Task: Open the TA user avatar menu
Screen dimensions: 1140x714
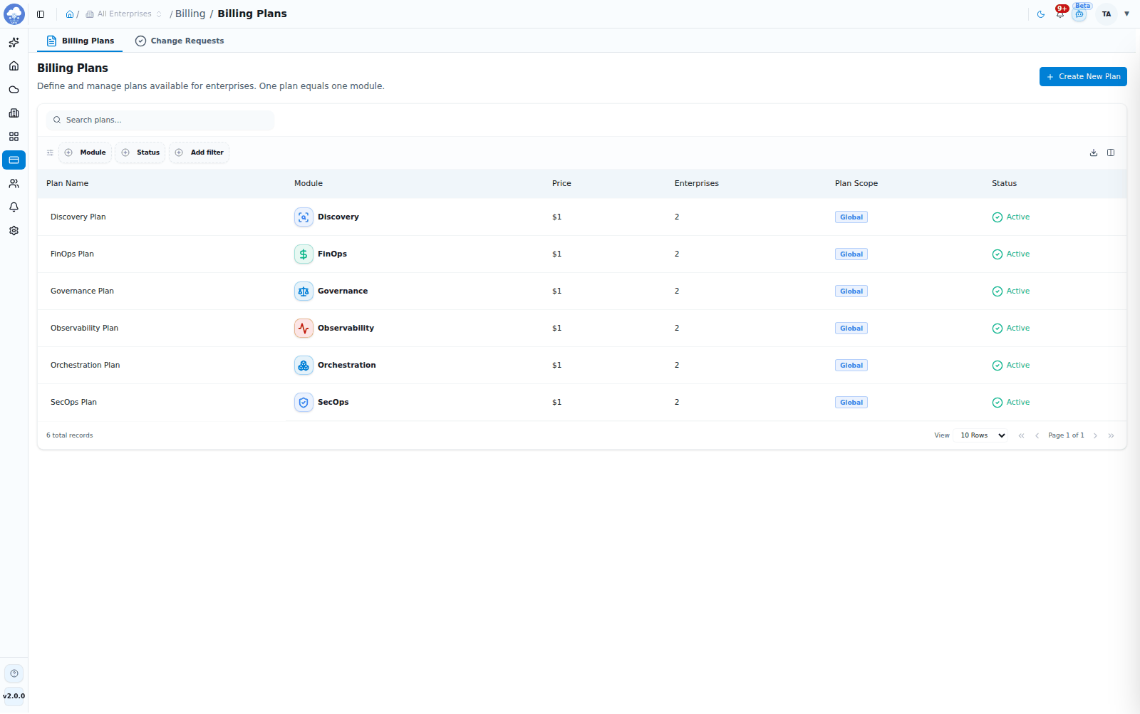Action: point(1107,14)
